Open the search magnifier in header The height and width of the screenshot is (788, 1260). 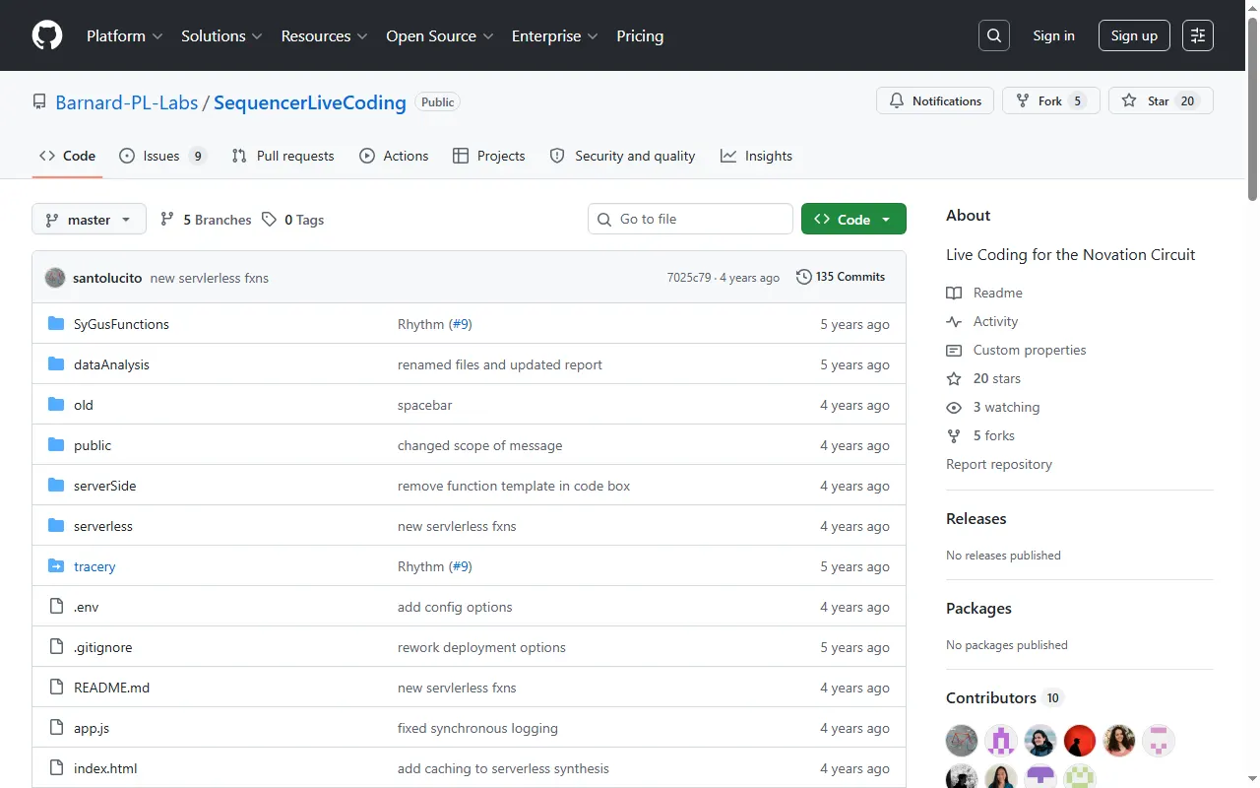click(x=994, y=35)
